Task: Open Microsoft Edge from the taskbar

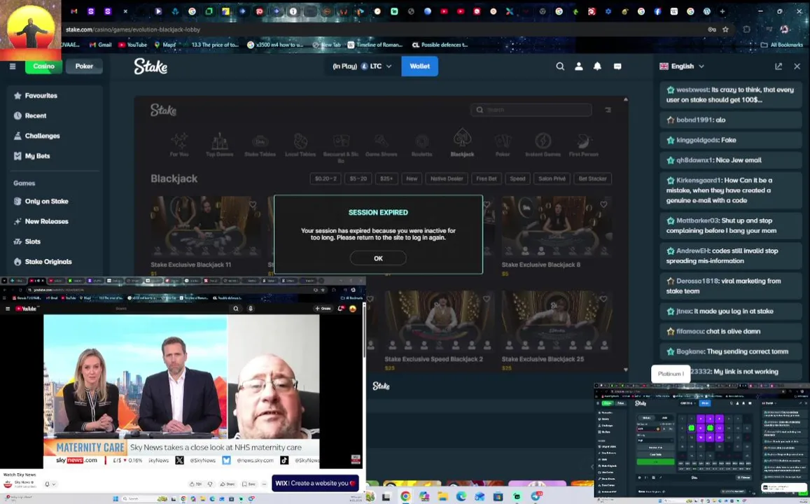Action: click(461, 496)
